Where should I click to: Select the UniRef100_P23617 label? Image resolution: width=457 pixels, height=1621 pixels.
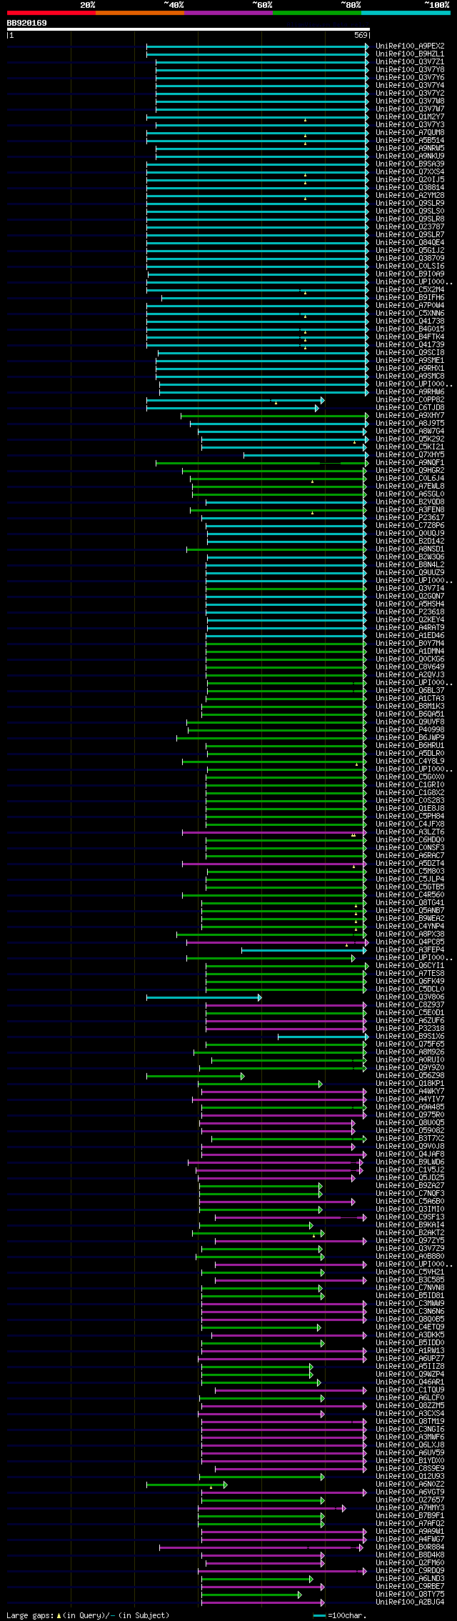410,517
